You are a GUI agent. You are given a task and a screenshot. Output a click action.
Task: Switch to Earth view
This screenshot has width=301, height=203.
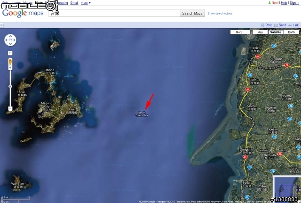tap(292, 32)
